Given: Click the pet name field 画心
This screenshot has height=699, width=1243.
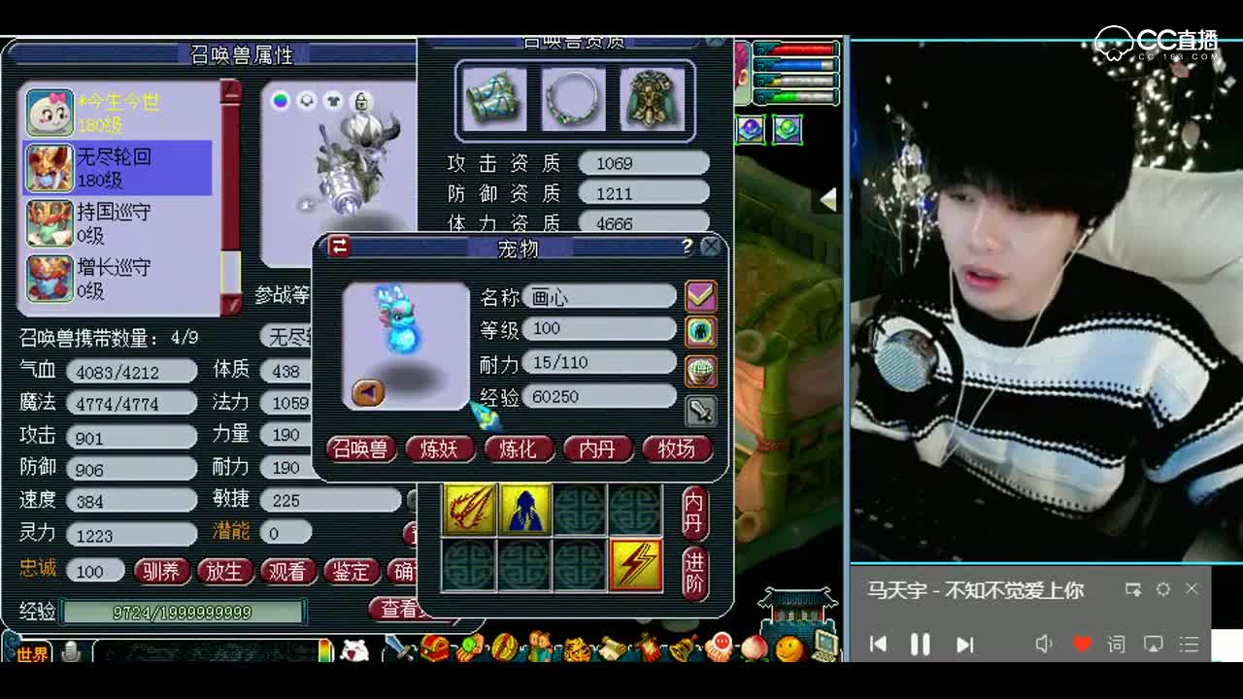Looking at the screenshot, I should point(599,296).
